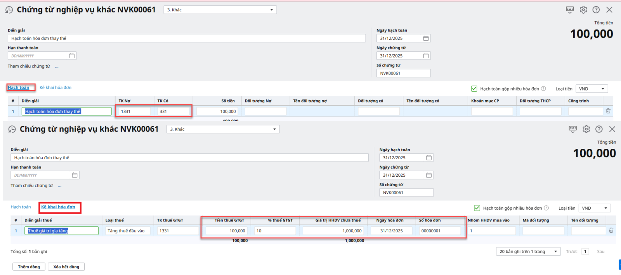Toggle 'Hạch toán gộp nhiều hóa đơn' above the TK Nợ grid
This screenshot has height=275, width=621.
coord(474,89)
